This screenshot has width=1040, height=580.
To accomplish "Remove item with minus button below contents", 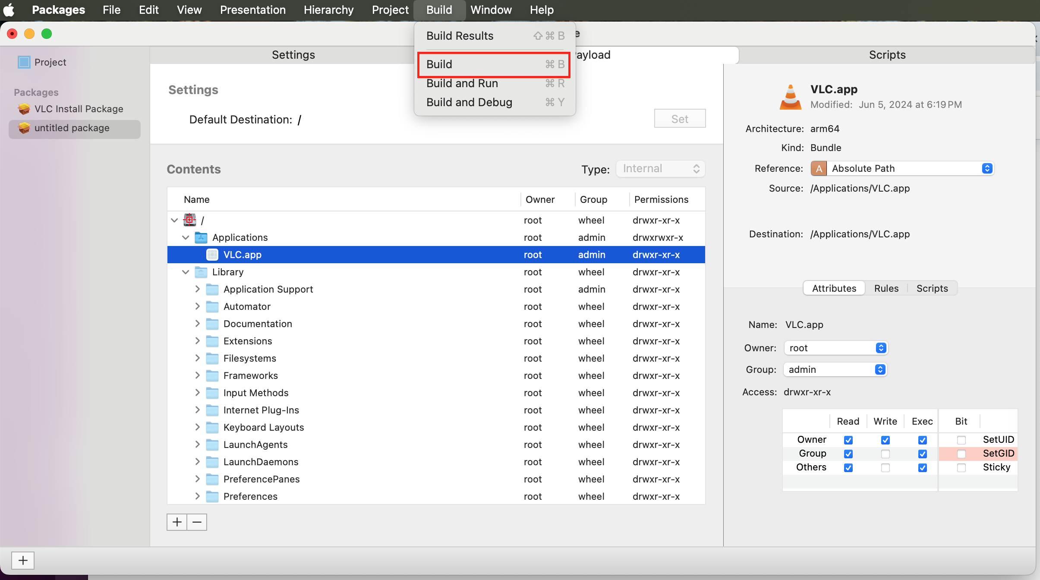I will click(197, 522).
